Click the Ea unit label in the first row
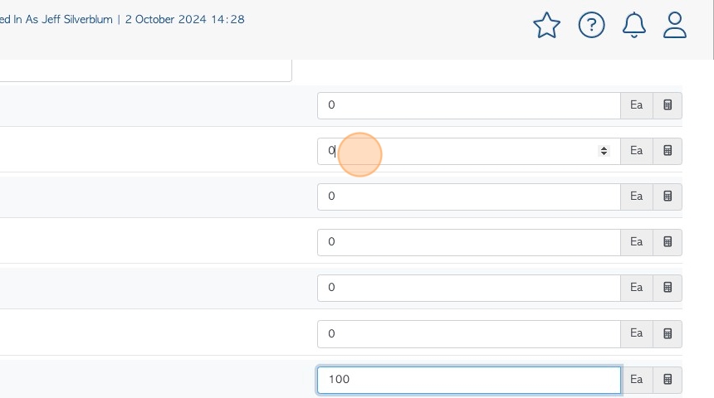Image resolution: width=714 pixels, height=398 pixels. (x=637, y=105)
